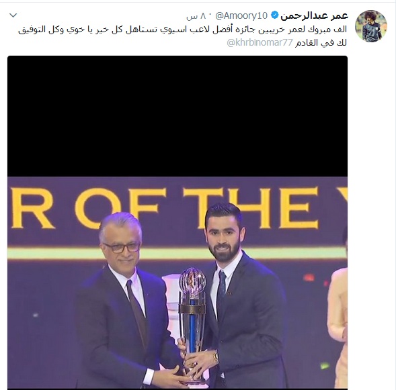Open the award ceremony photo
Viewport: 396px width, 390px height.
(177, 283)
